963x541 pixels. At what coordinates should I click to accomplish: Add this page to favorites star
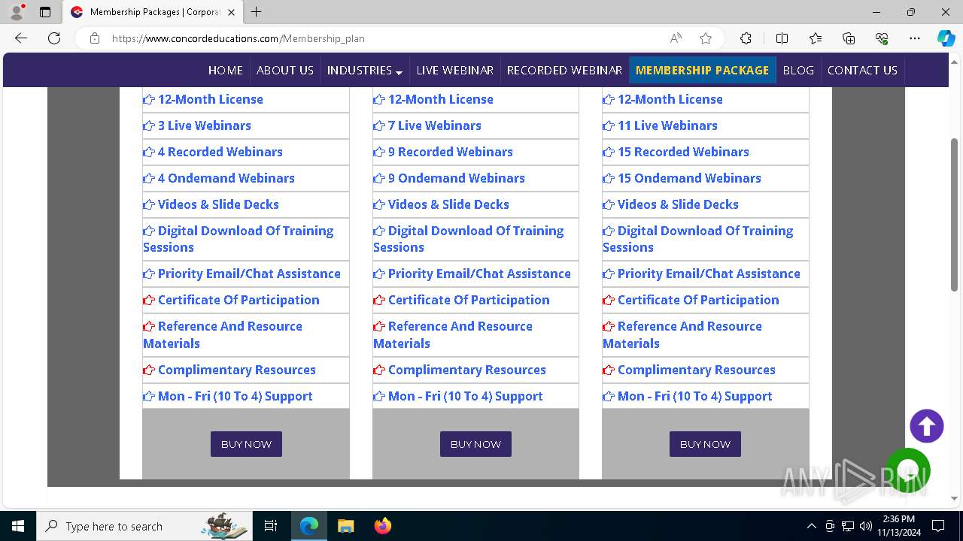[x=706, y=38]
